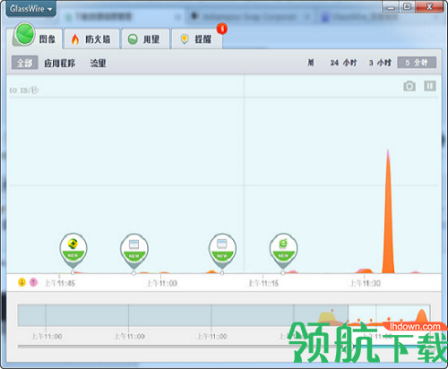448x369 pixels.
Task: Click the 60 KB/秒 scale label
Action: (24, 90)
